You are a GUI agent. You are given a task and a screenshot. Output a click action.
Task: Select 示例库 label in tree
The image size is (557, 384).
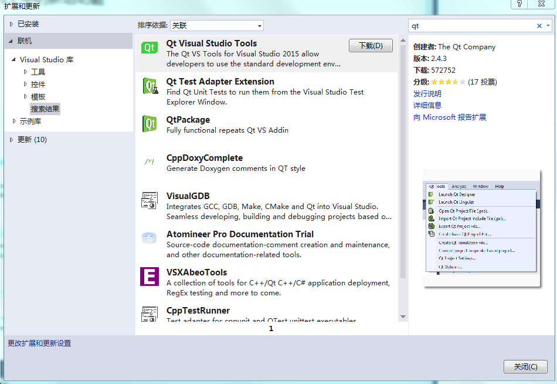(30, 121)
